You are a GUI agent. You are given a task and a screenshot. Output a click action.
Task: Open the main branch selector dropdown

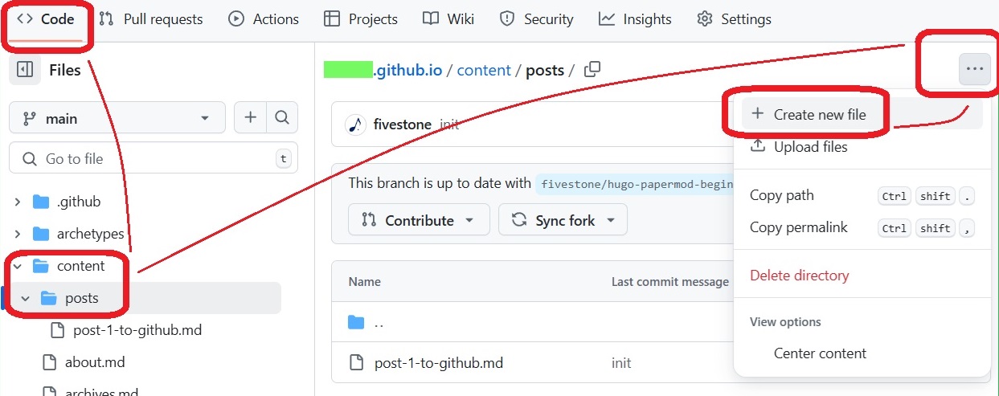click(x=117, y=118)
